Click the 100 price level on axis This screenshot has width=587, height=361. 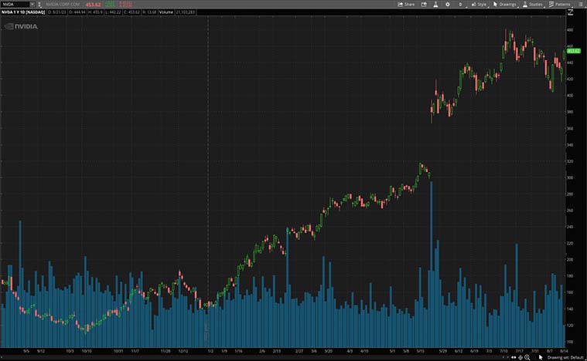(x=570, y=342)
